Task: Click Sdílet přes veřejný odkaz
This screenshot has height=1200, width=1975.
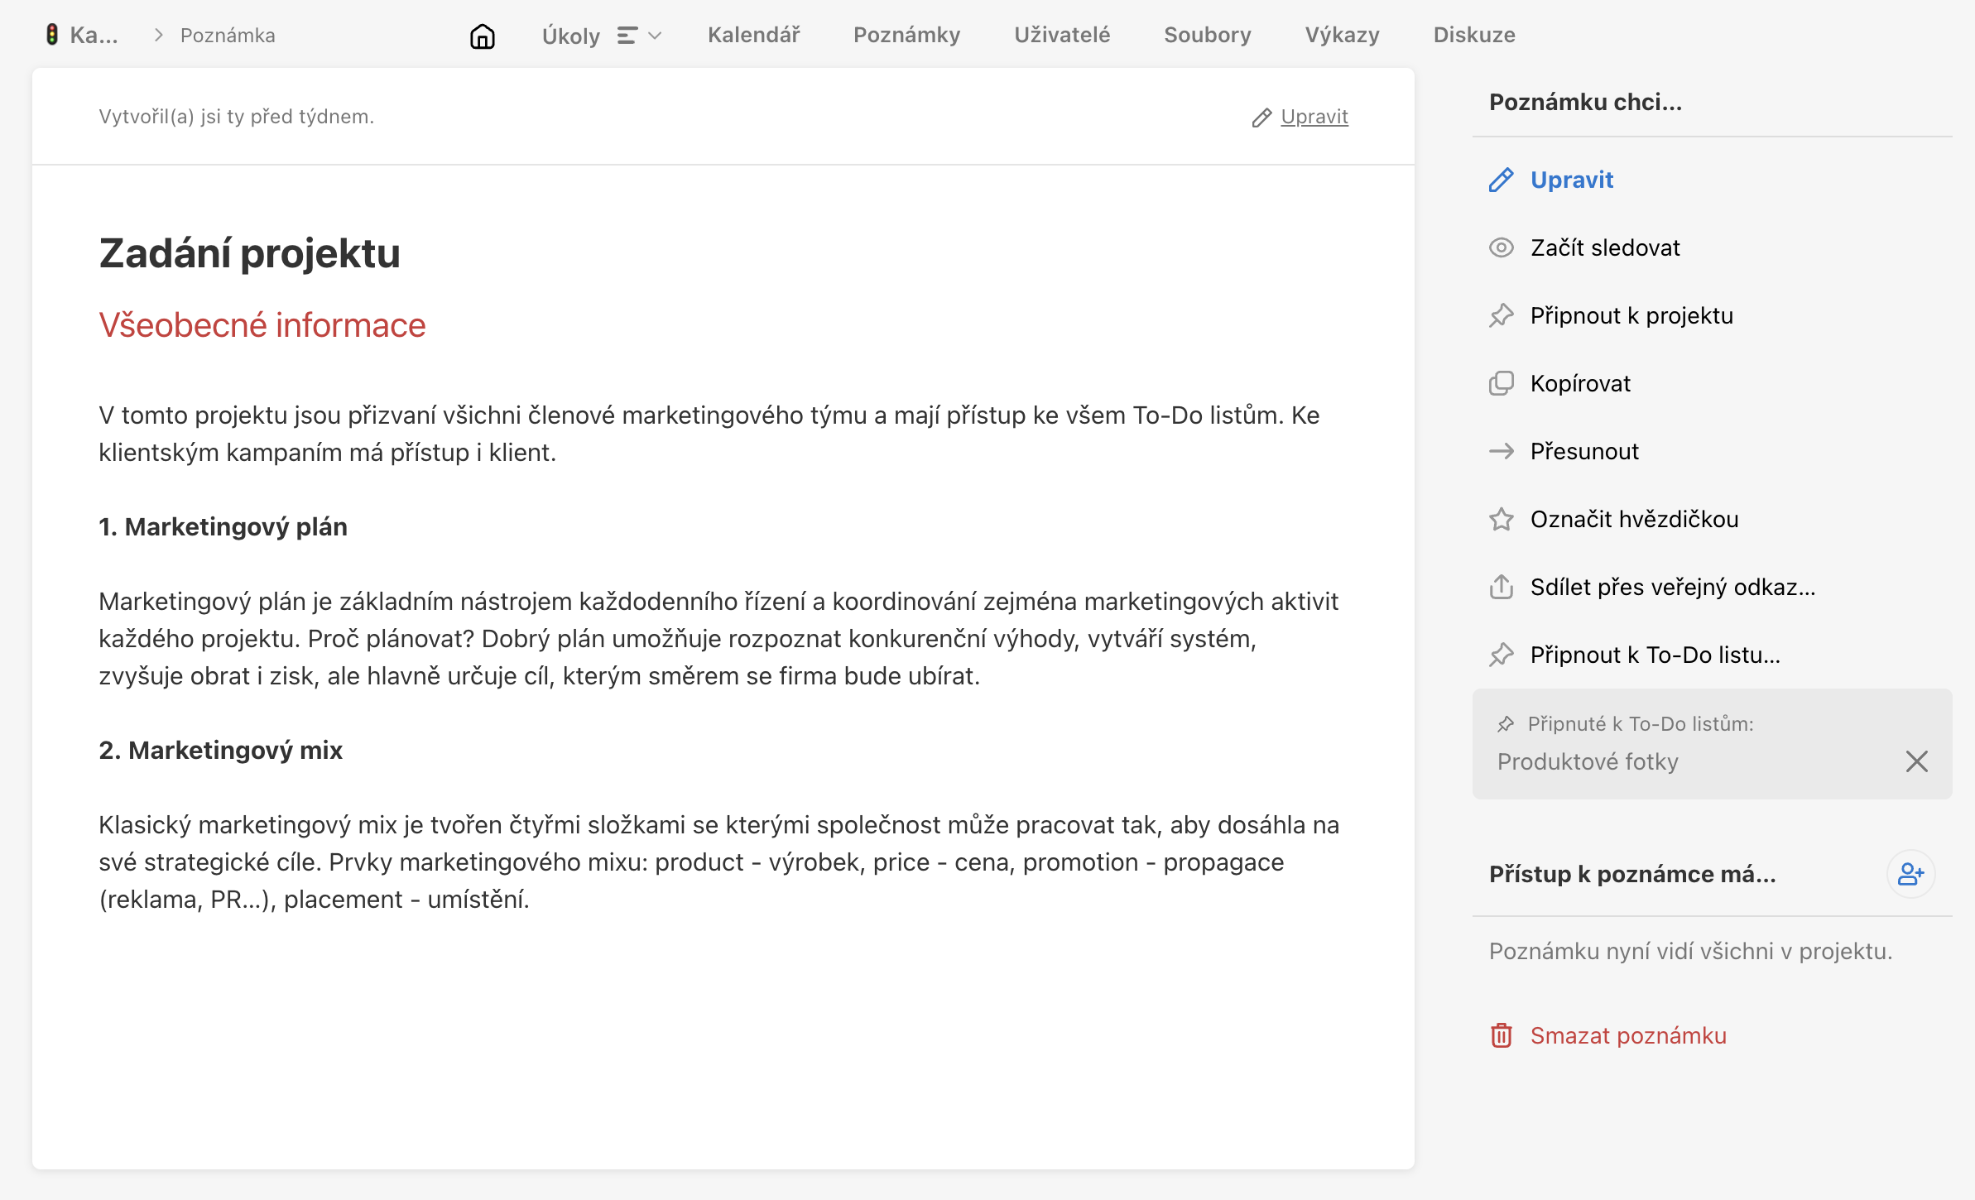Action: [x=1673, y=587]
